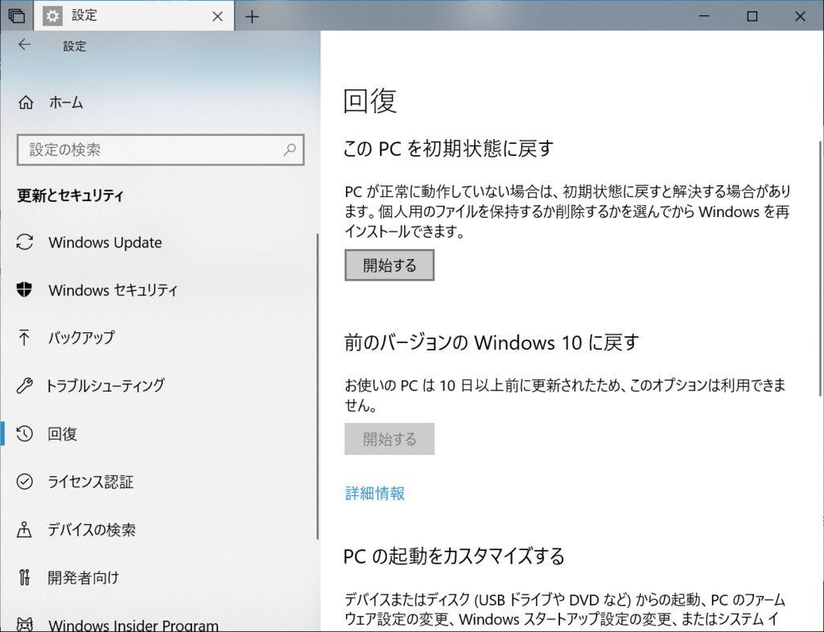This screenshot has height=632, width=824.
Task: Click the settings gear icon in tab
Action: 52,16
